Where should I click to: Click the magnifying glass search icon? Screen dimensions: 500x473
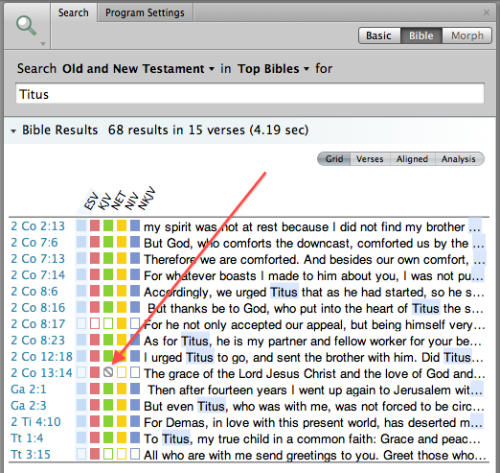click(26, 26)
